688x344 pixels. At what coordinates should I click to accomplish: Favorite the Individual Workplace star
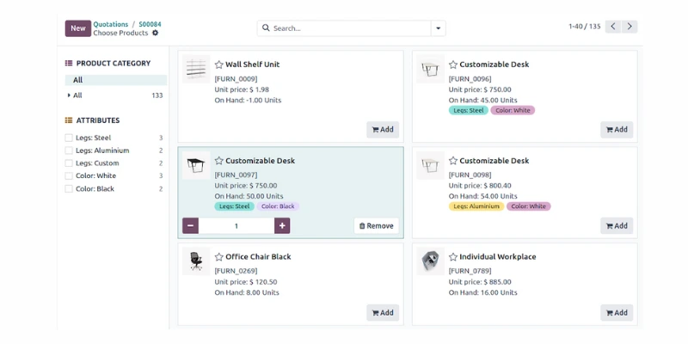pyautogui.click(x=453, y=256)
